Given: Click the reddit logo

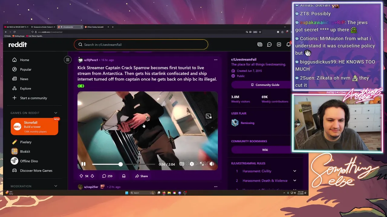Looking at the screenshot, I should click(18, 45).
